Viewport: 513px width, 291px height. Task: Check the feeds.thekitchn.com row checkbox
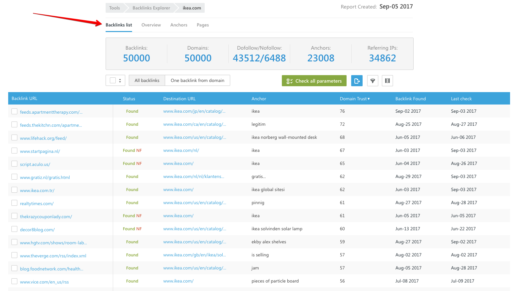pos(14,124)
